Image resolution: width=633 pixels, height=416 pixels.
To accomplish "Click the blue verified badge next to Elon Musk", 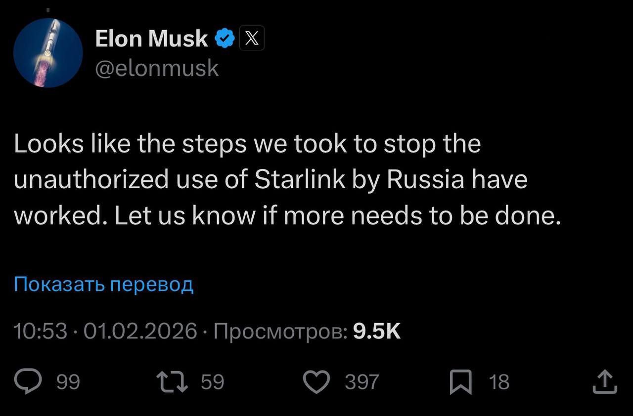I will 225,37.
